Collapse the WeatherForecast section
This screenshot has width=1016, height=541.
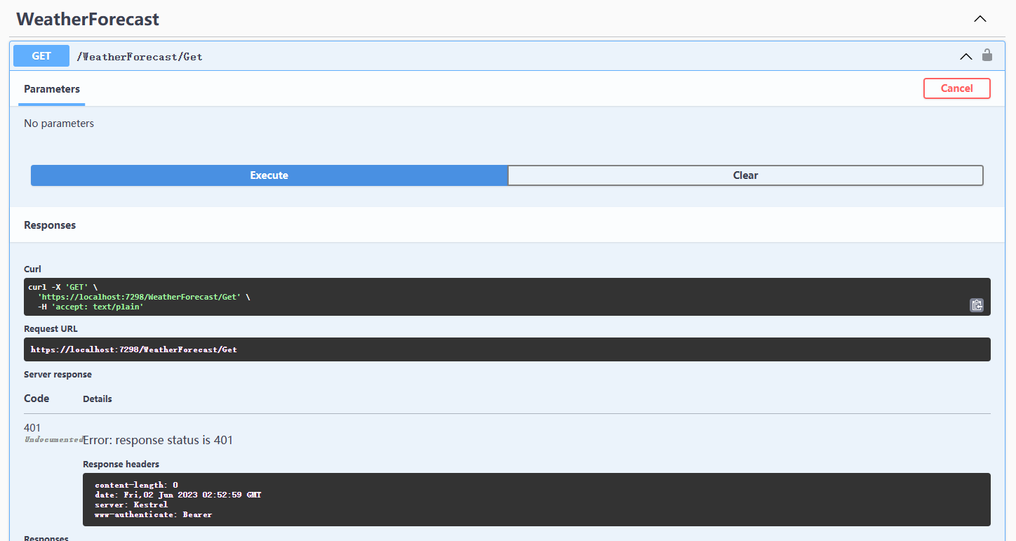(980, 19)
